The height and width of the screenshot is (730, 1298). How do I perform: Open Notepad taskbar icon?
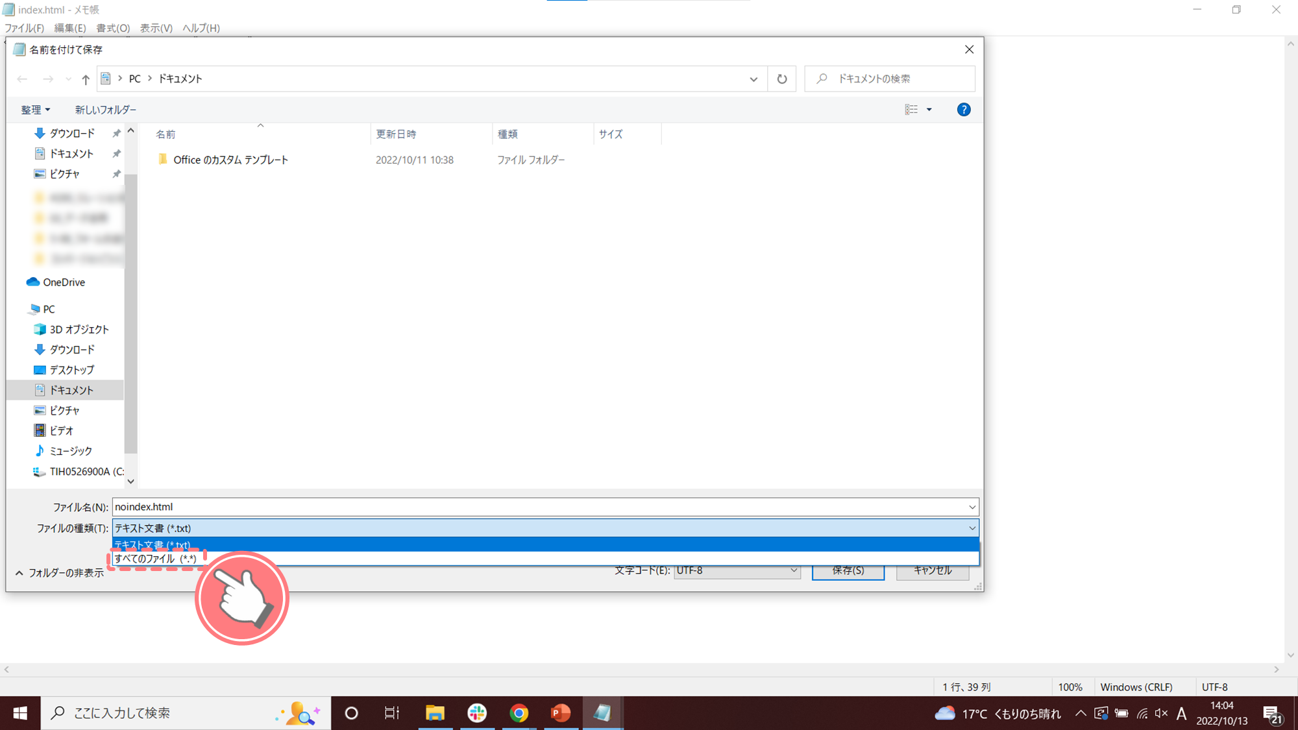pyautogui.click(x=602, y=713)
